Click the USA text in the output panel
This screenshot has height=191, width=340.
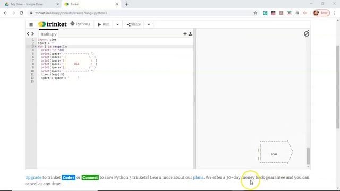[x=274, y=154]
